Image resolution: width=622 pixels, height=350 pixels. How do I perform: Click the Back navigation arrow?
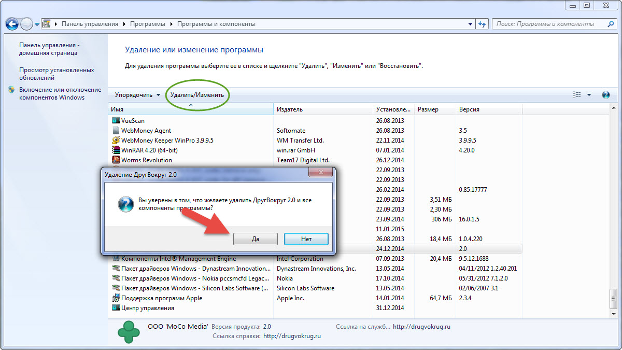[12, 24]
